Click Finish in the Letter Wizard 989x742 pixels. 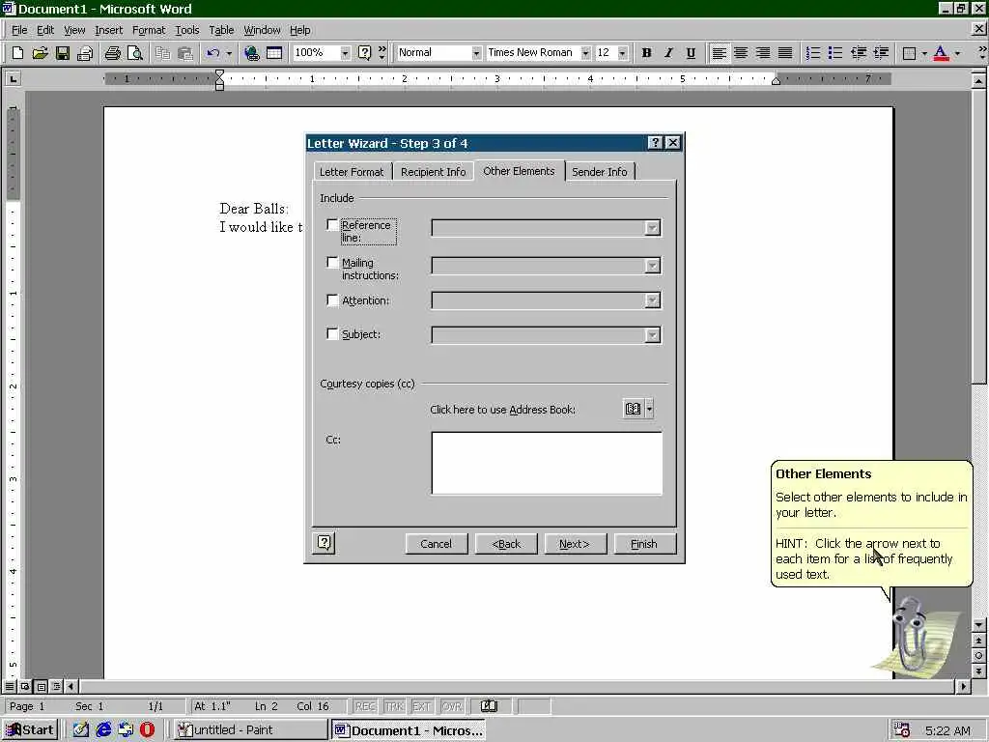click(x=644, y=544)
